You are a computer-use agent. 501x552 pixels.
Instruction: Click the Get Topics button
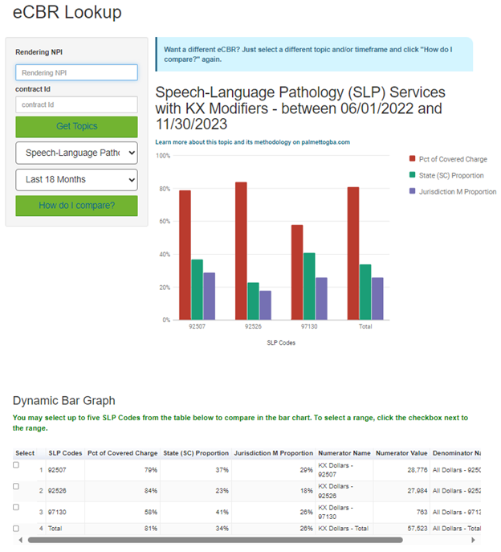tap(76, 126)
